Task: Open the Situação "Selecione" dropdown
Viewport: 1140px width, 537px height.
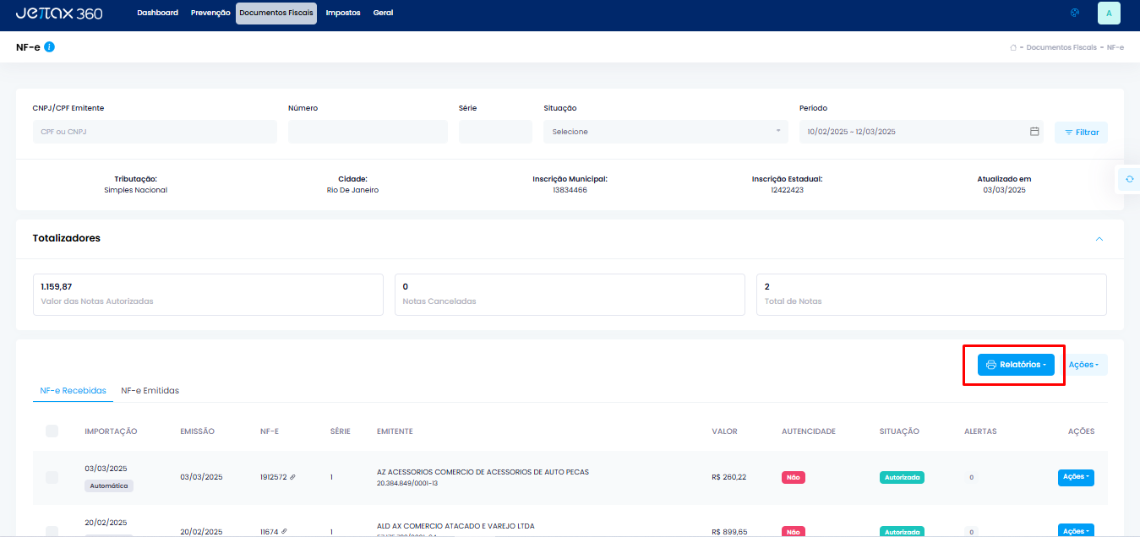Action: tap(666, 132)
